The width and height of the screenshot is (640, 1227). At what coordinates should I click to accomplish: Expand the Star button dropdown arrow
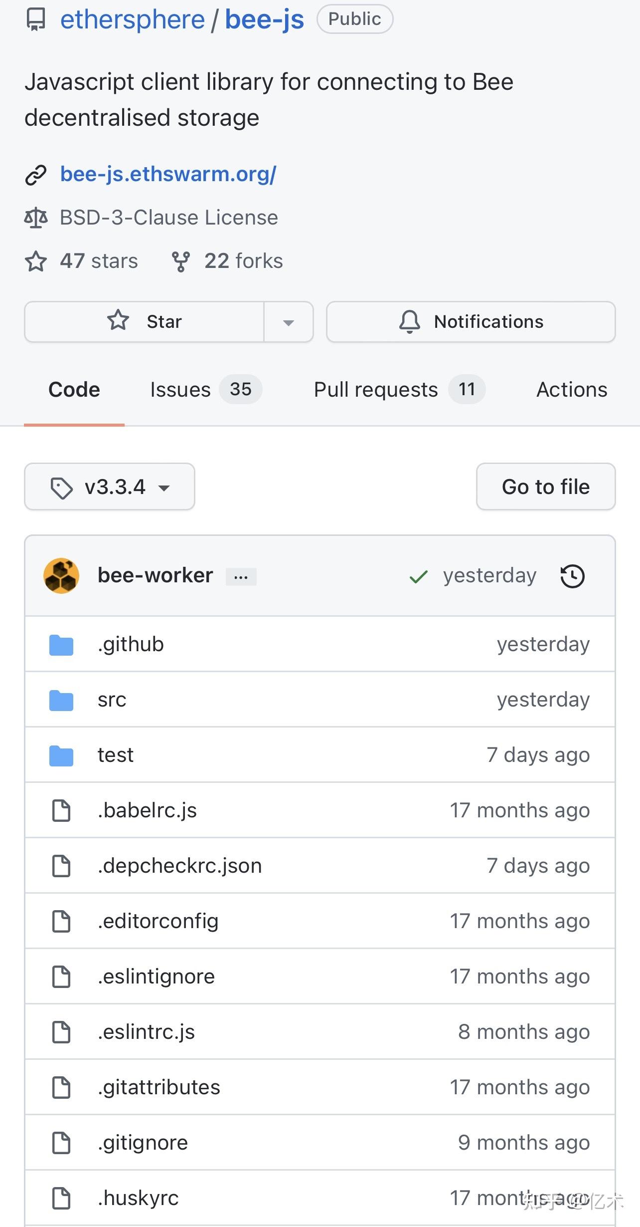point(288,322)
